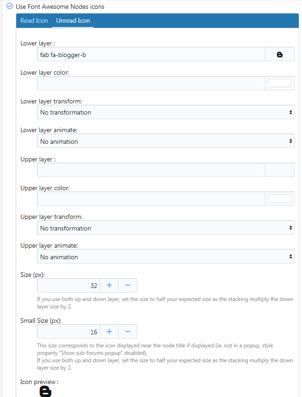Increase Size (px) with plus button

109,285
